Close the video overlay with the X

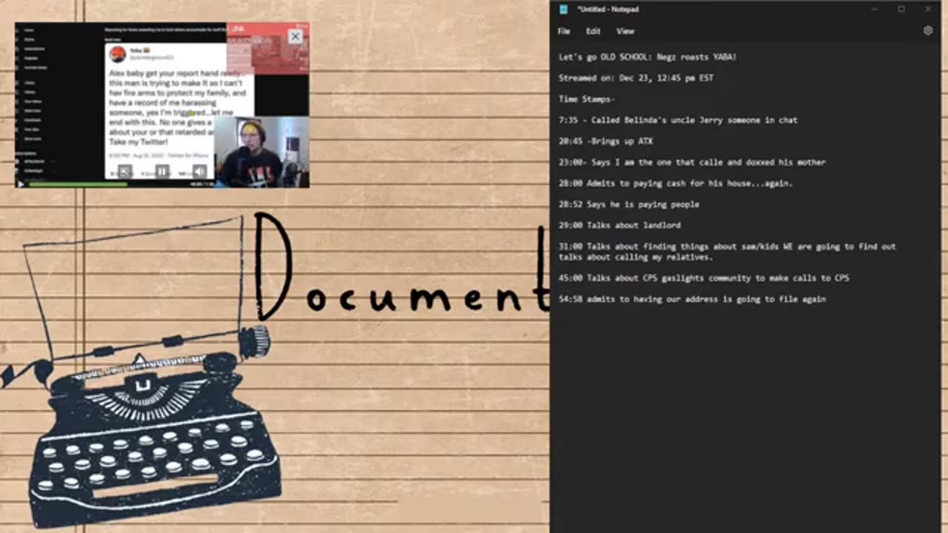[295, 36]
